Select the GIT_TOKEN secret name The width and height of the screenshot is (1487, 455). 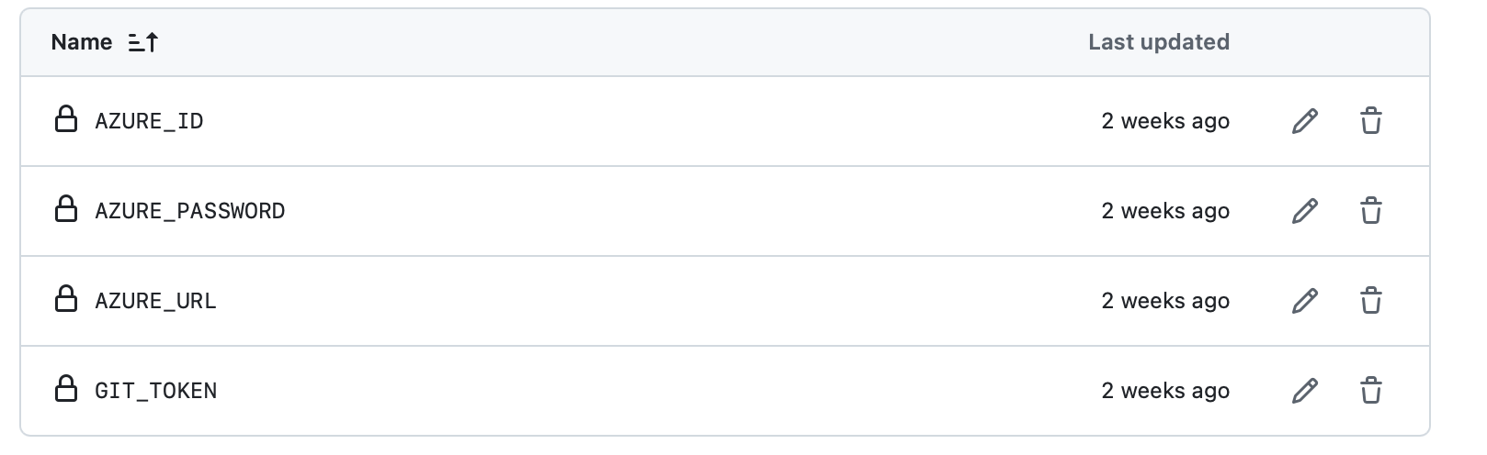pos(155,391)
